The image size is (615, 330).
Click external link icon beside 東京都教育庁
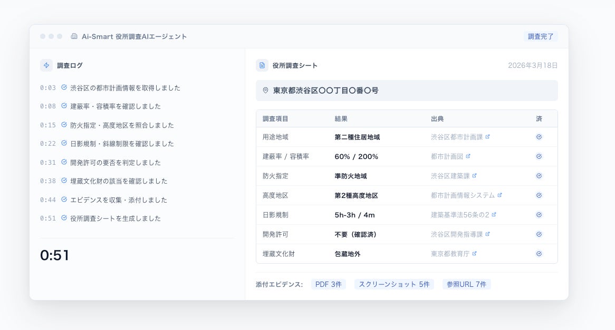point(474,254)
